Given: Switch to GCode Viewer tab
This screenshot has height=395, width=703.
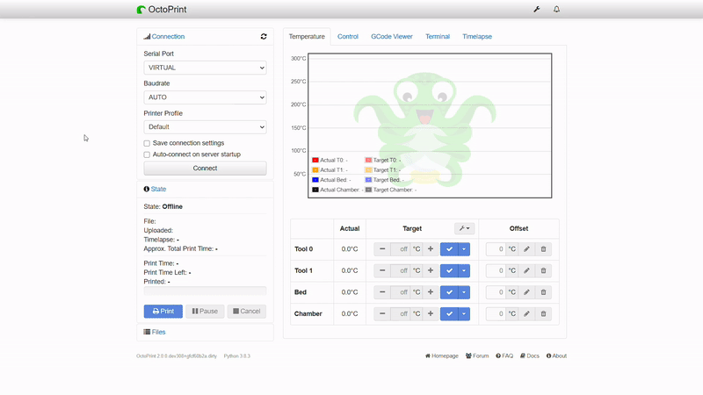Looking at the screenshot, I should 391,37.
